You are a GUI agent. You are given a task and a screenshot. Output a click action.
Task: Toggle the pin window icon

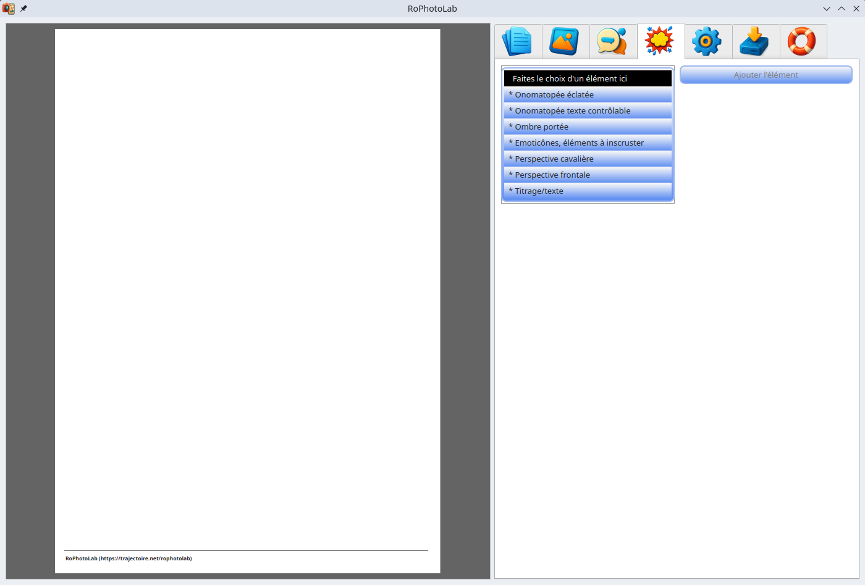coord(23,9)
